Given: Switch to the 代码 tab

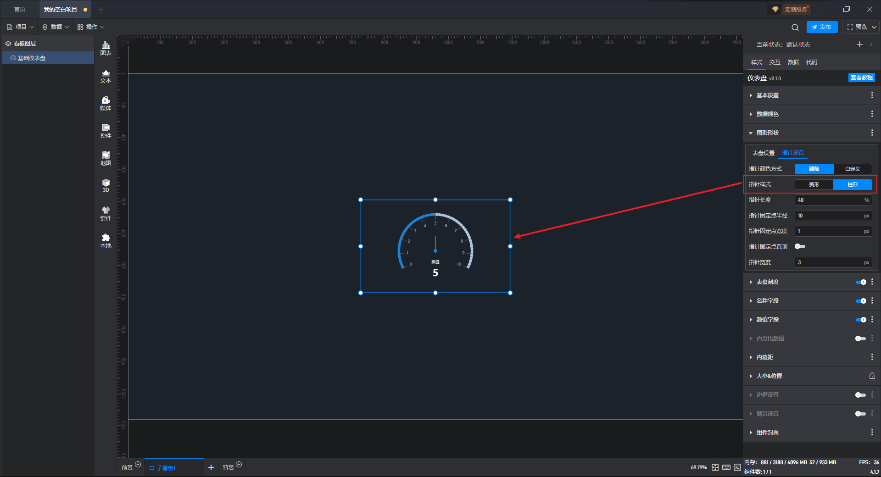Looking at the screenshot, I should 812,62.
